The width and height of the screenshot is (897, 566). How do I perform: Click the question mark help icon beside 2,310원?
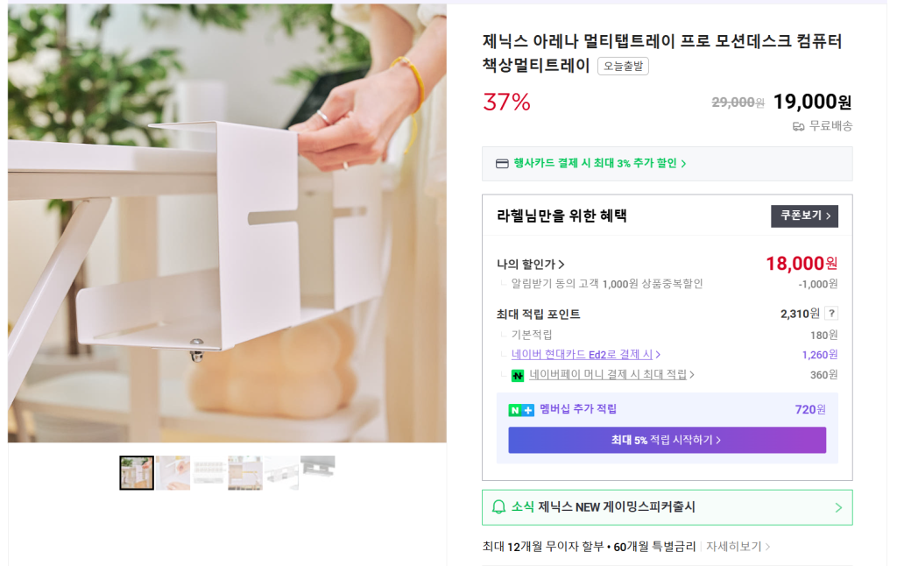click(831, 314)
